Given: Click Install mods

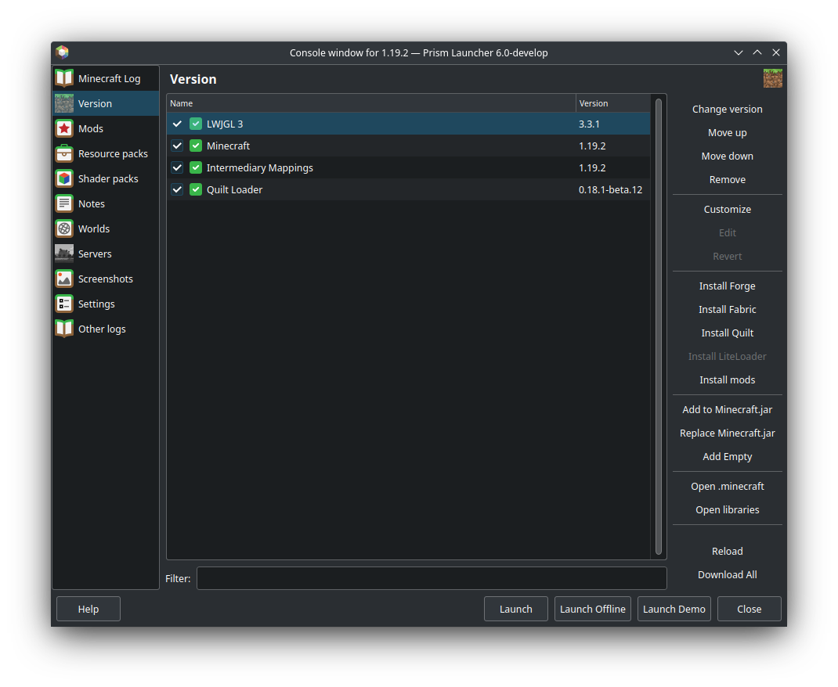Looking at the screenshot, I should (727, 380).
